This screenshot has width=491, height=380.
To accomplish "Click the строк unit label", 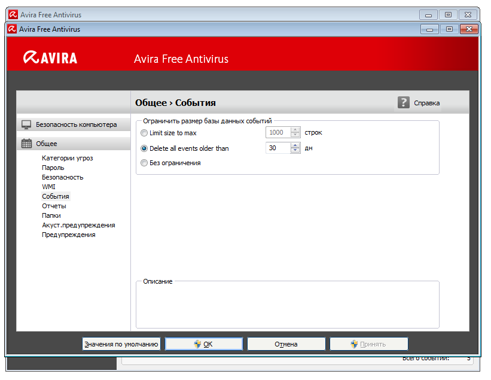I will [x=313, y=132].
